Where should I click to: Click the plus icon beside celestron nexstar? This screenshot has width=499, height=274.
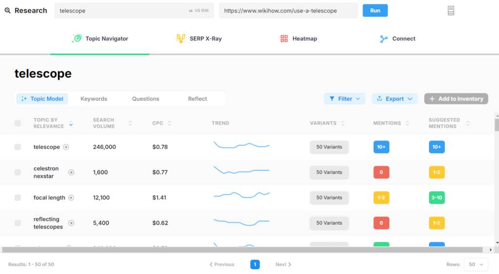pos(71,172)
